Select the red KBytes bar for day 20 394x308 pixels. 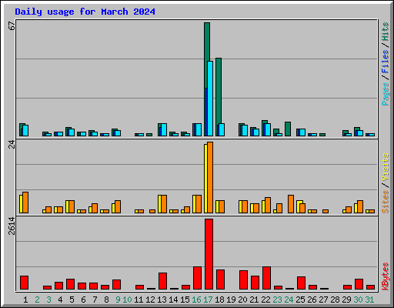243,280
